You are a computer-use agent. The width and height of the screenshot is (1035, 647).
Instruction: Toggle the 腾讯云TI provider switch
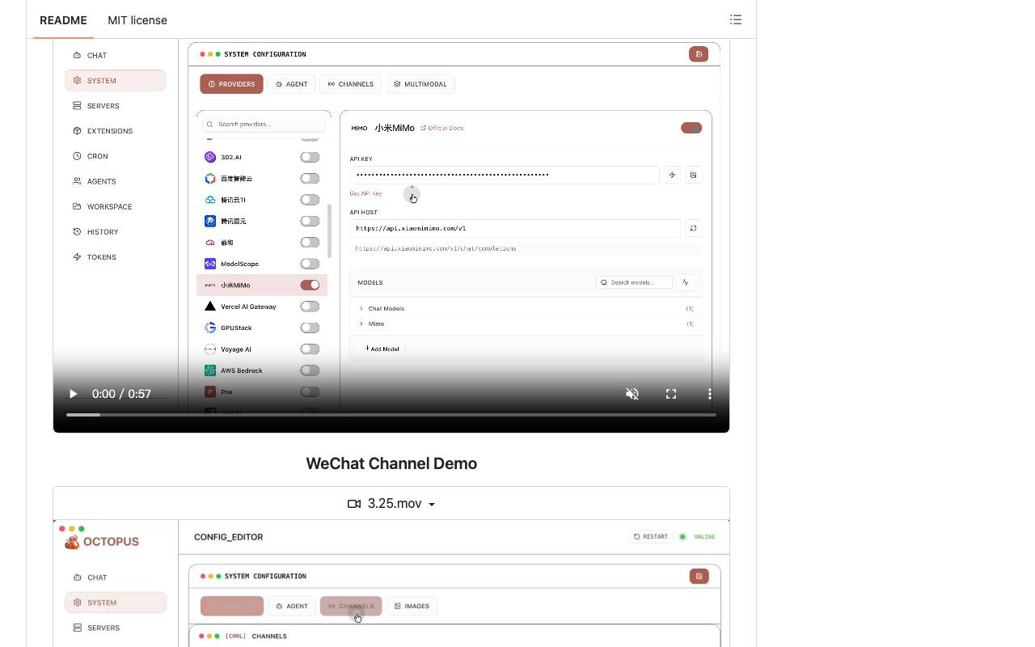point(310,200)
